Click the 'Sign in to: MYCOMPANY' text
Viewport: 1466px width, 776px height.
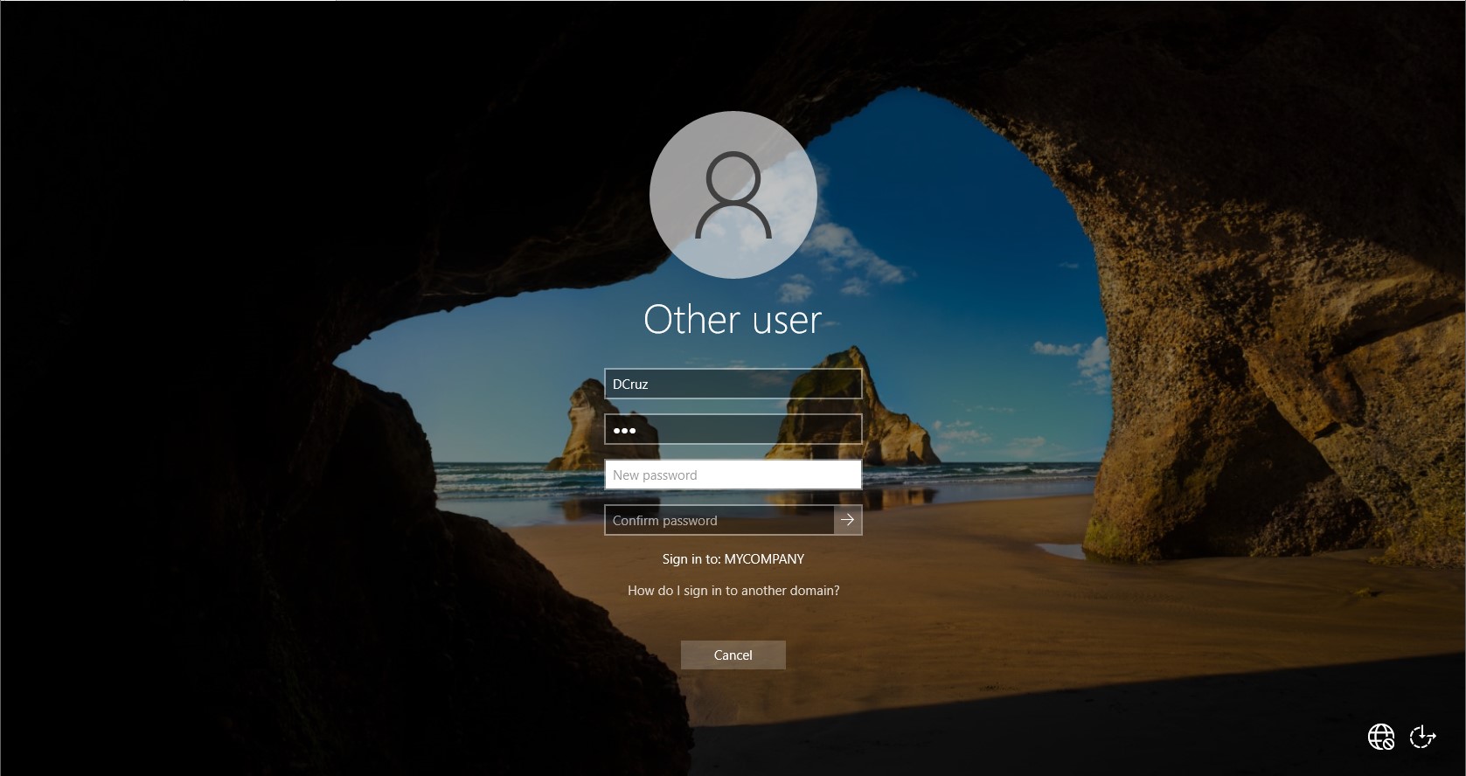click(733, 559)
